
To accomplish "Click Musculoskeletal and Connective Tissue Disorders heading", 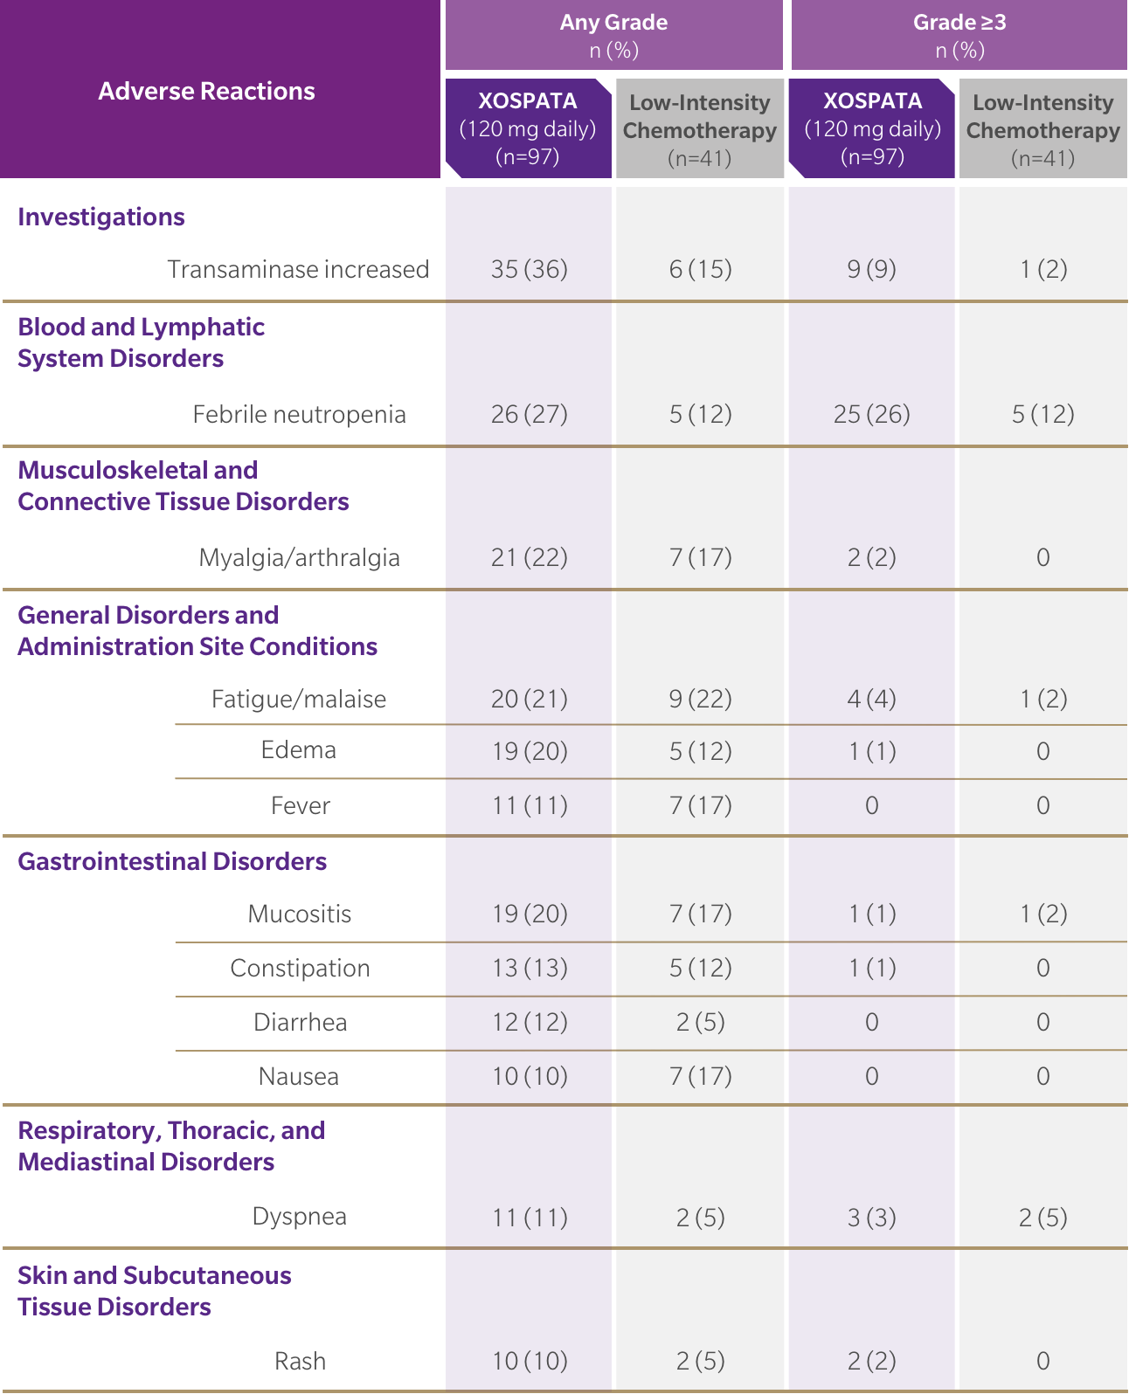I will 184,486.
